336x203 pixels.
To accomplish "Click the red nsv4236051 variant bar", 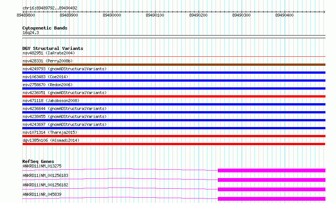I will [x=174, y=96].
